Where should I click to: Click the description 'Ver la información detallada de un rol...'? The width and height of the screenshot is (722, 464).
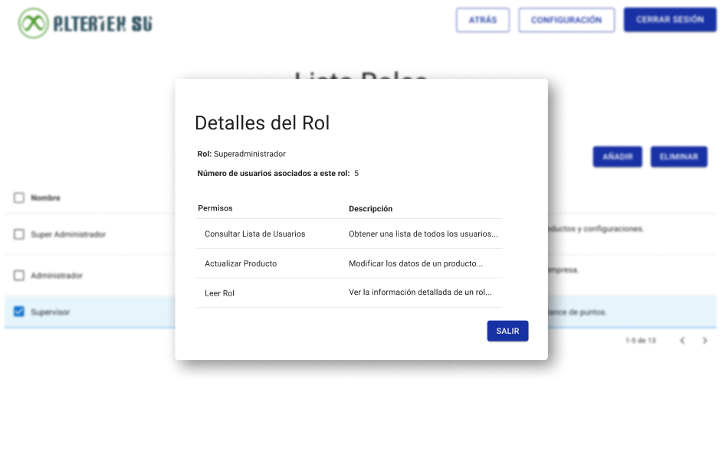pos(420,292)
